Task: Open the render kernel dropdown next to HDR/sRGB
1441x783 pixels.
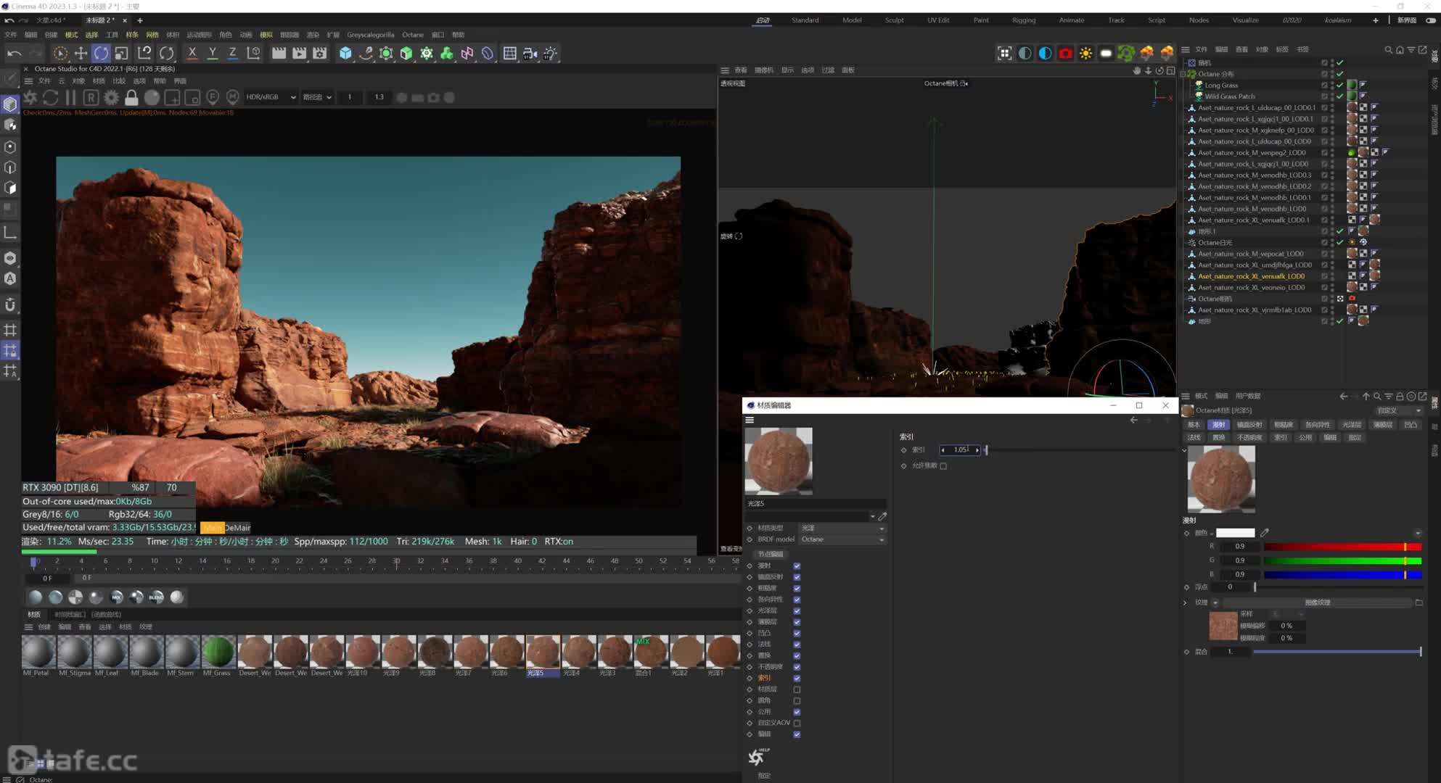Action: (317, 97)
